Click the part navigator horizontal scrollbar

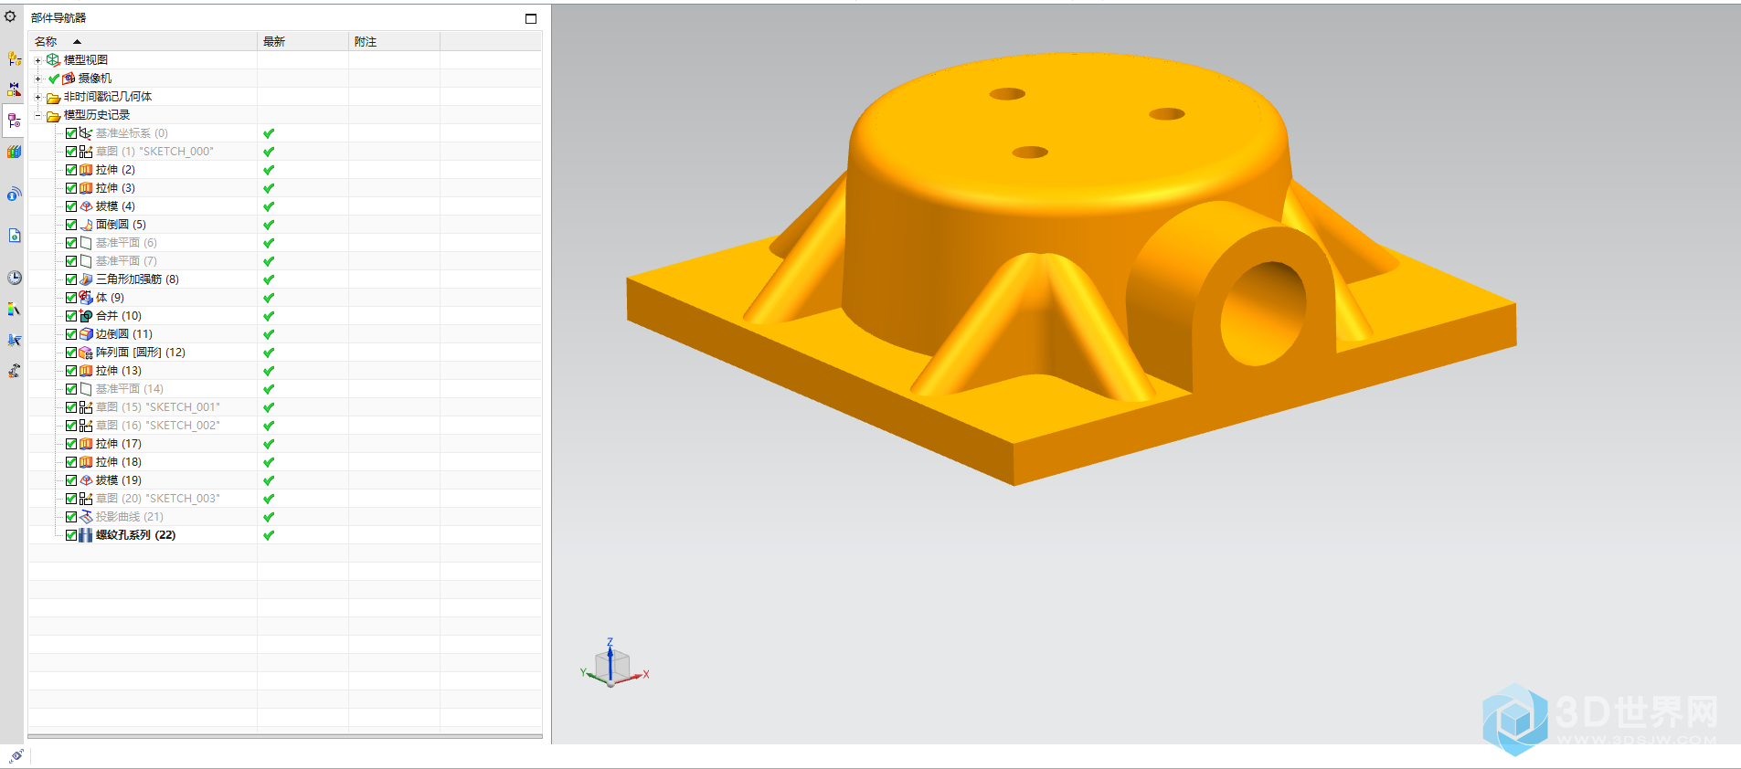[x=285, y=735]
